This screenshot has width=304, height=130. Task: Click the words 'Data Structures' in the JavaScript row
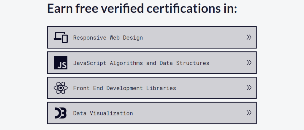184,63
